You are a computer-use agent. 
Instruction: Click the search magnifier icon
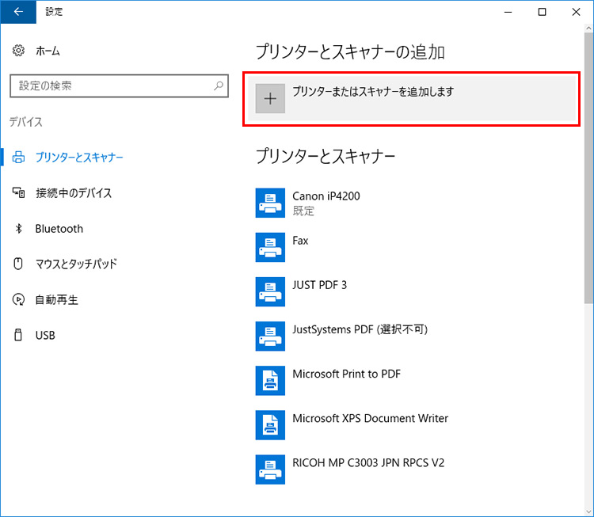(219, 86)
